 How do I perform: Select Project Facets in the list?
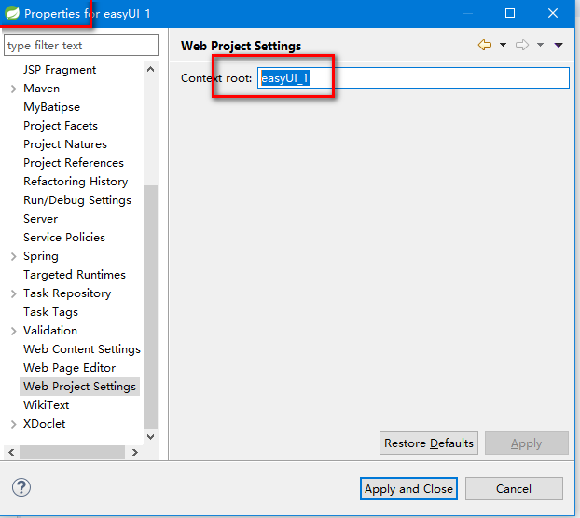click(61, 126)
